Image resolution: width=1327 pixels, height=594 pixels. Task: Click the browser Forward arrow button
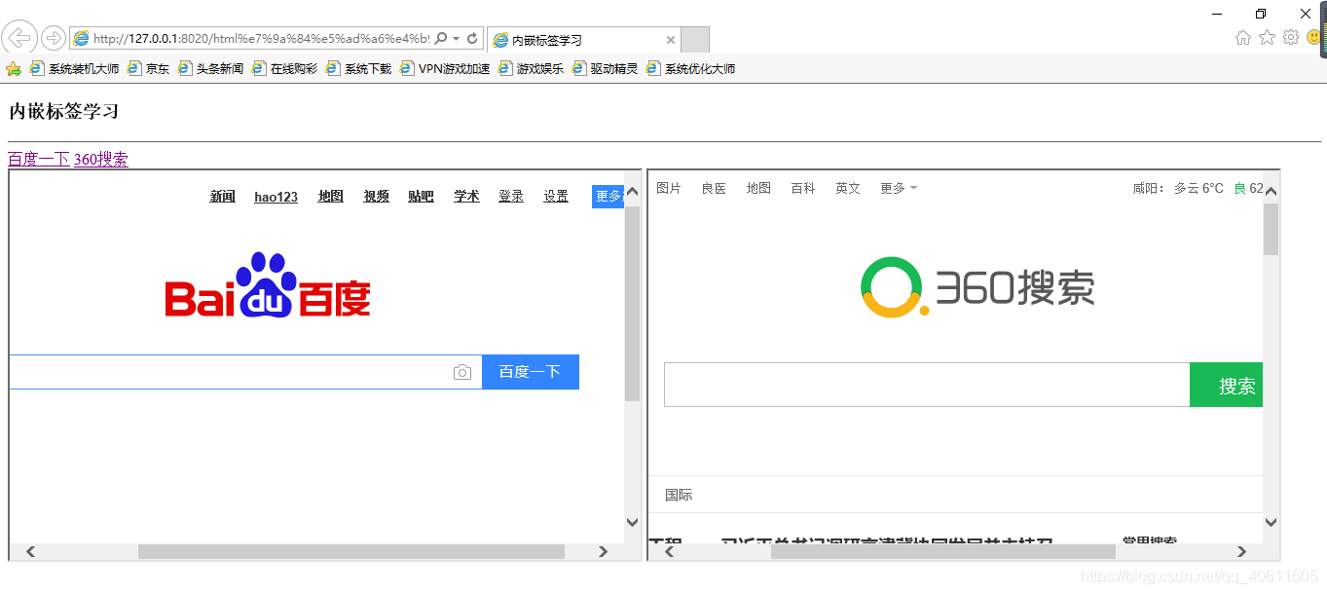[x=54, y=38]
